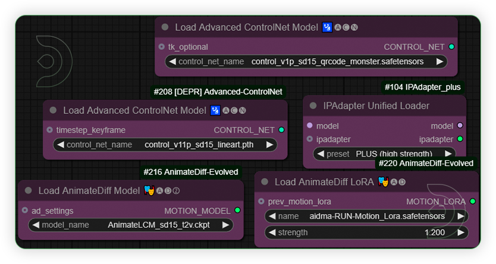This screenshot has height=264, width=496.
Task: Collapse the IPAdapter Unified Loader node
Action: click(313, 106)
